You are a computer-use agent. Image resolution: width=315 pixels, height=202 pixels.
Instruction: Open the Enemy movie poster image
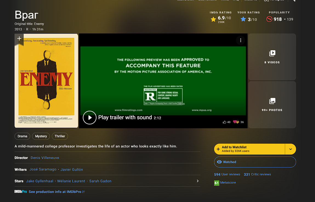[x=46, y=81]
